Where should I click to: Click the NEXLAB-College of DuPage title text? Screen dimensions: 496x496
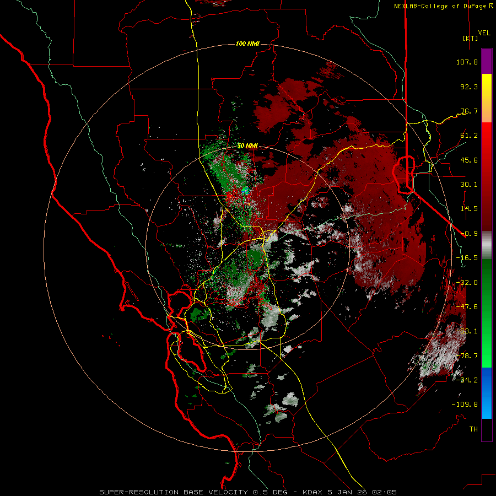pos(440,6)
